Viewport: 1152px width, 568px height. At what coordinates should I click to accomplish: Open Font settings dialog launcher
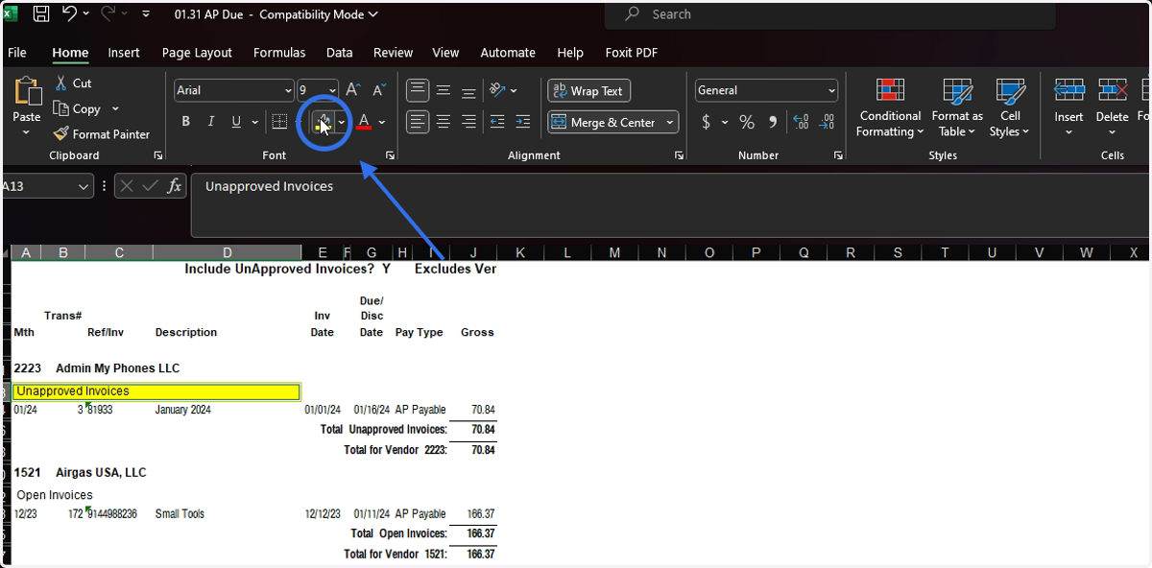[x=390, y=155]
